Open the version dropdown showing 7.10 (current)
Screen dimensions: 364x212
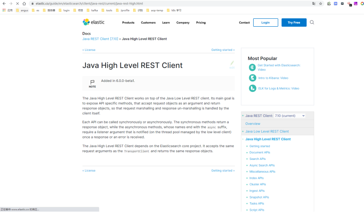(x=290, y=116)
